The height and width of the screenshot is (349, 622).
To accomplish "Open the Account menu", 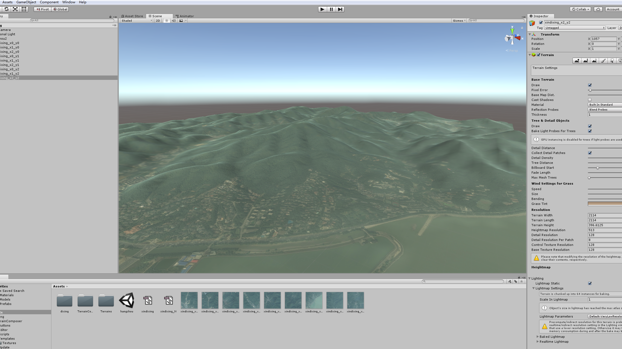I will point(613,9).
